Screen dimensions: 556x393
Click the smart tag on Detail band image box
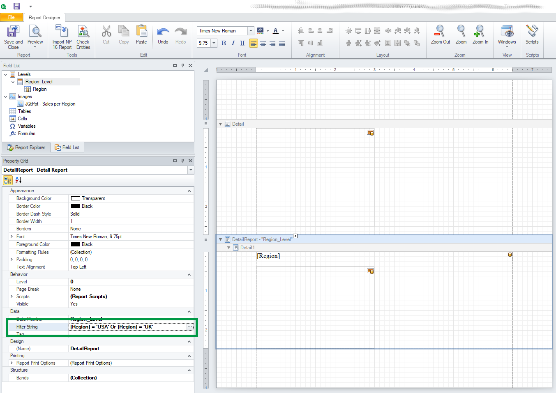(370, 133)
